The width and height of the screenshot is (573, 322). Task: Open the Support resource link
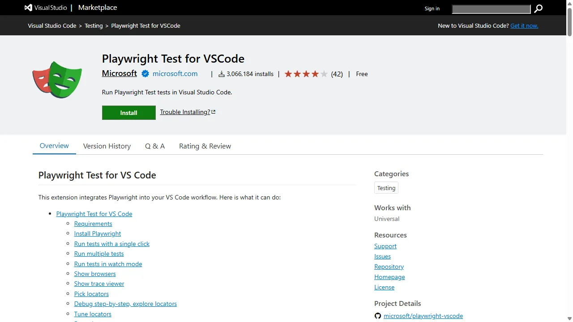coord(385,246)
